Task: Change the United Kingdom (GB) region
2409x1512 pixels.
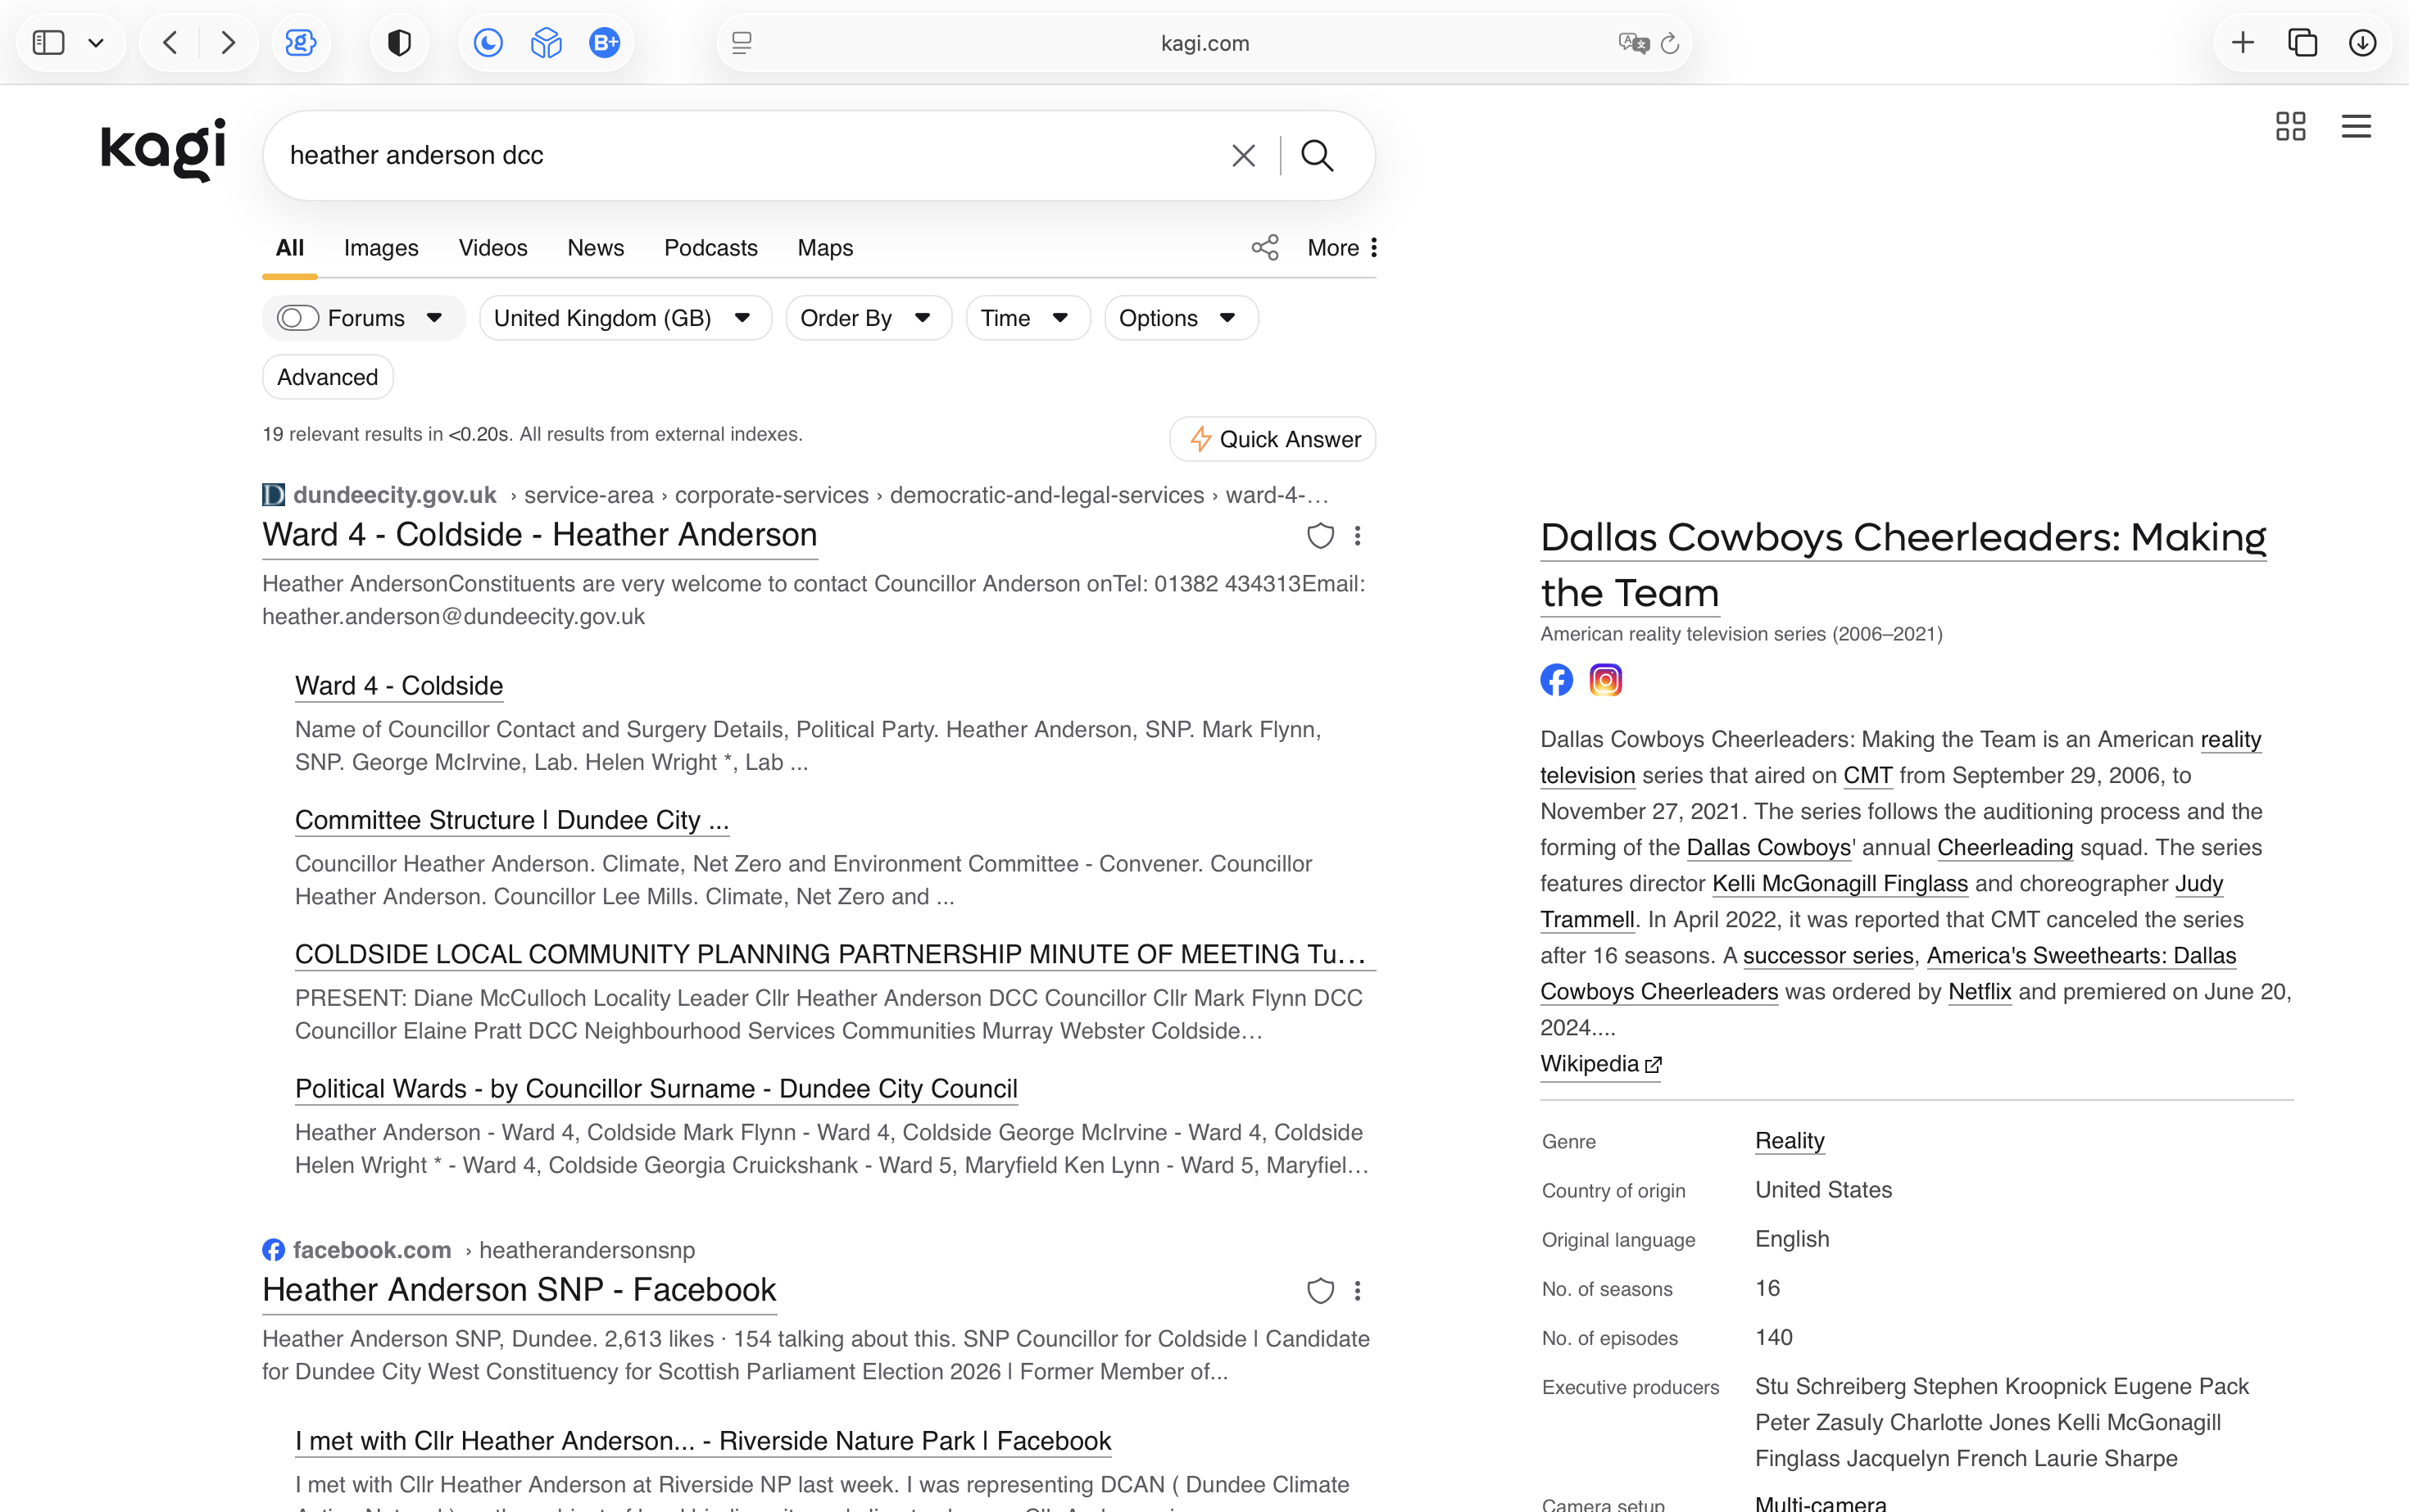Action: click(x=624, y=318)
